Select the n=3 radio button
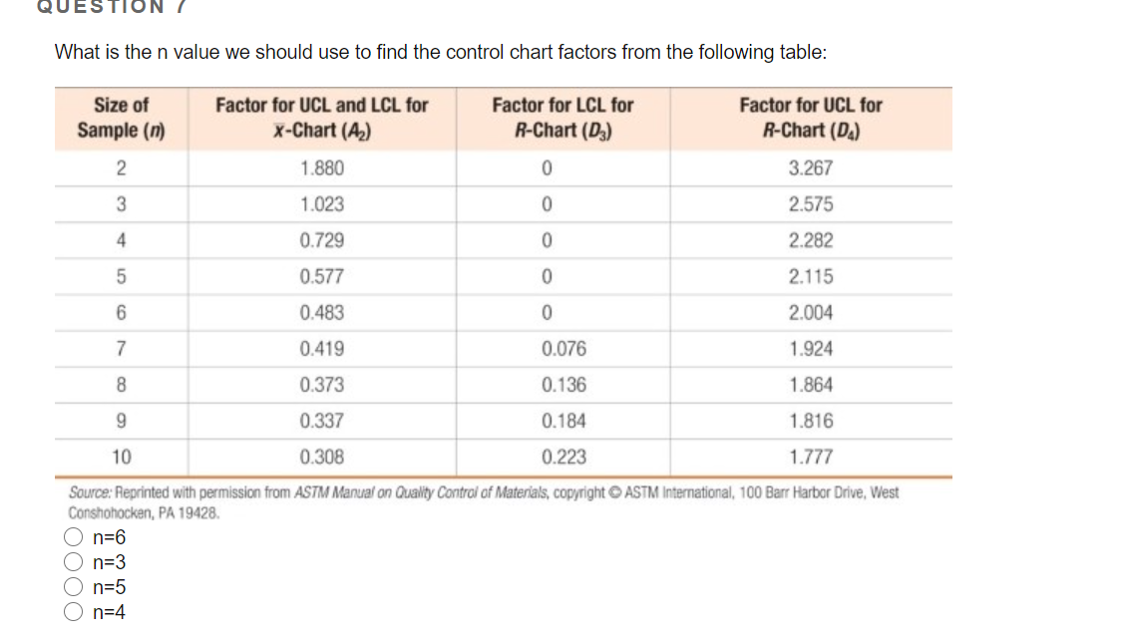Screen dimensions: 1123x643 [x=73, y=562]
